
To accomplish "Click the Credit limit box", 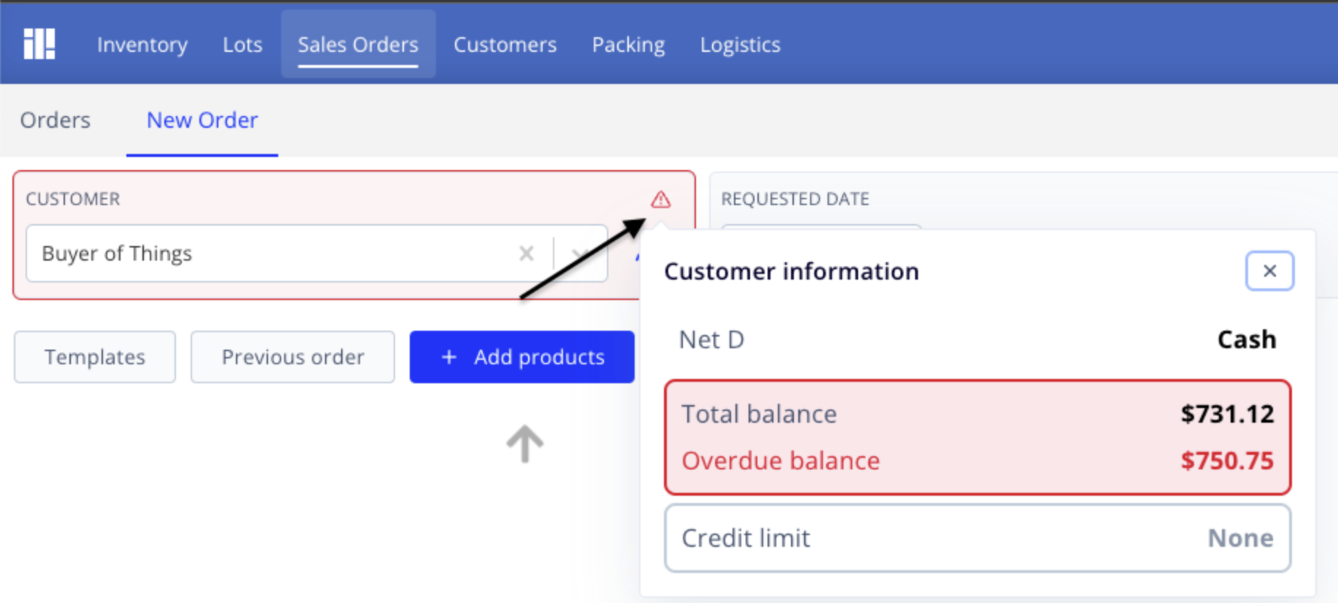I will coord(977,538).
